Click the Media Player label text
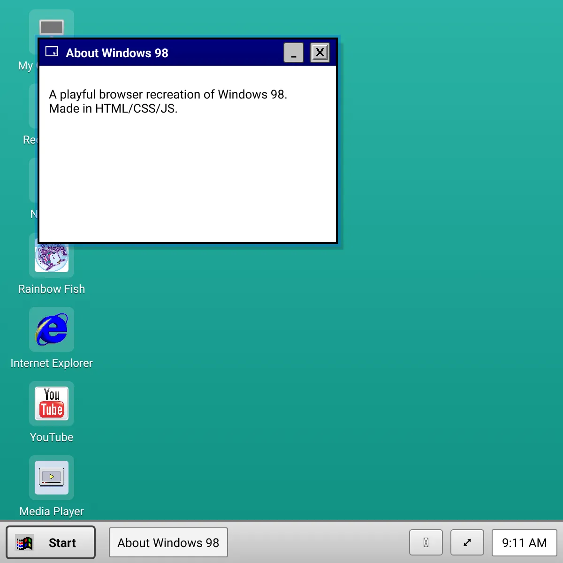Image resolution: width=563 pixels, height=563 pixels. click(x=52, y=511)
